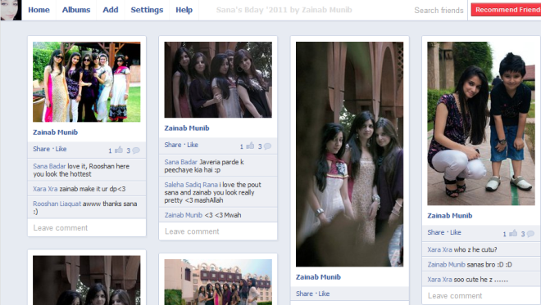The width and height of the screenshot is (541, 305).
Task: Click thumbs-up icon on girl and boy photo
Action: pos(513,233)
